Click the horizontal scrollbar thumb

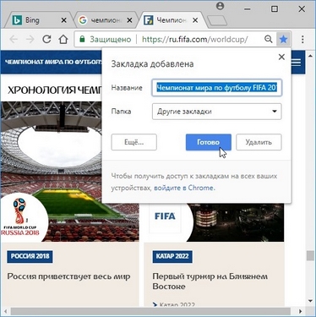(x=150, y=311)
